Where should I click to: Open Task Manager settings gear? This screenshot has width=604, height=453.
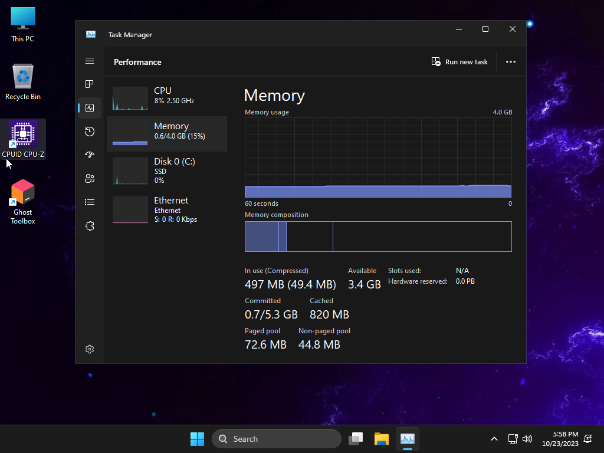pyautogui.click(x=90, y=349)
